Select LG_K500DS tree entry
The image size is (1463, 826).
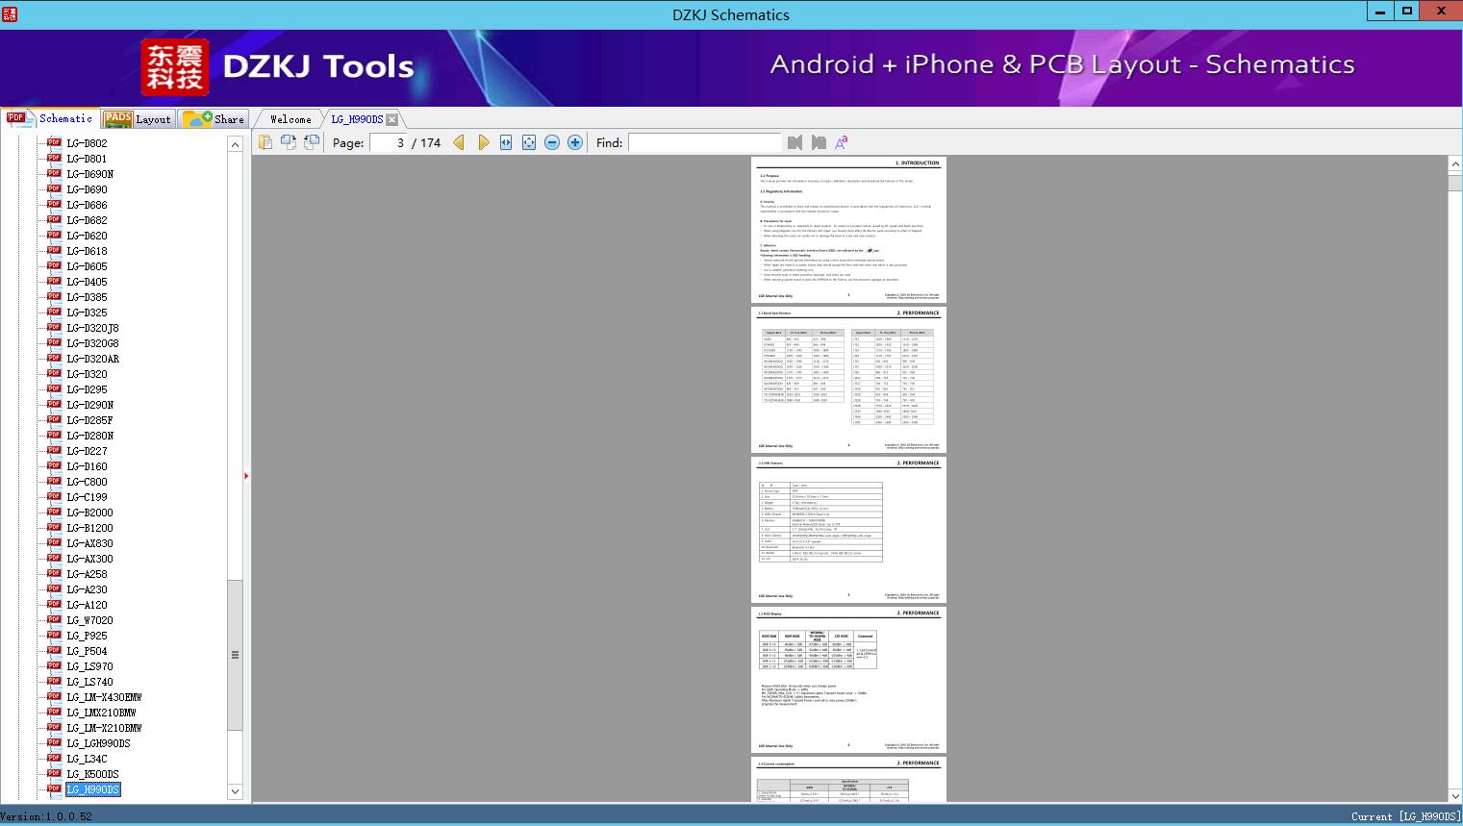93,774
